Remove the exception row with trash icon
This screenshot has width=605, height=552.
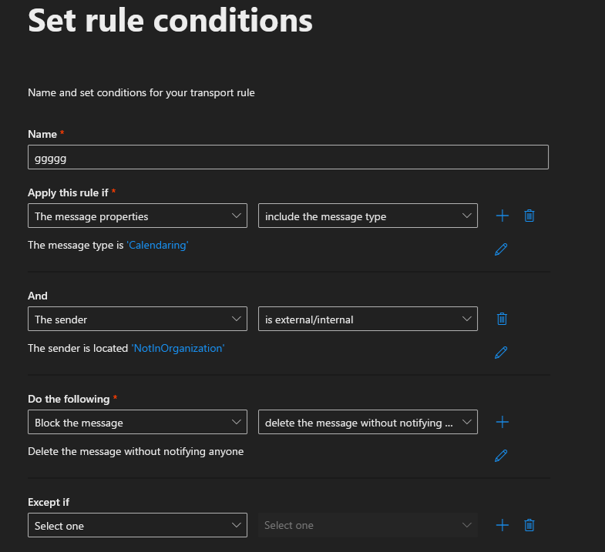pyautogui.click(x=529, y=525)
